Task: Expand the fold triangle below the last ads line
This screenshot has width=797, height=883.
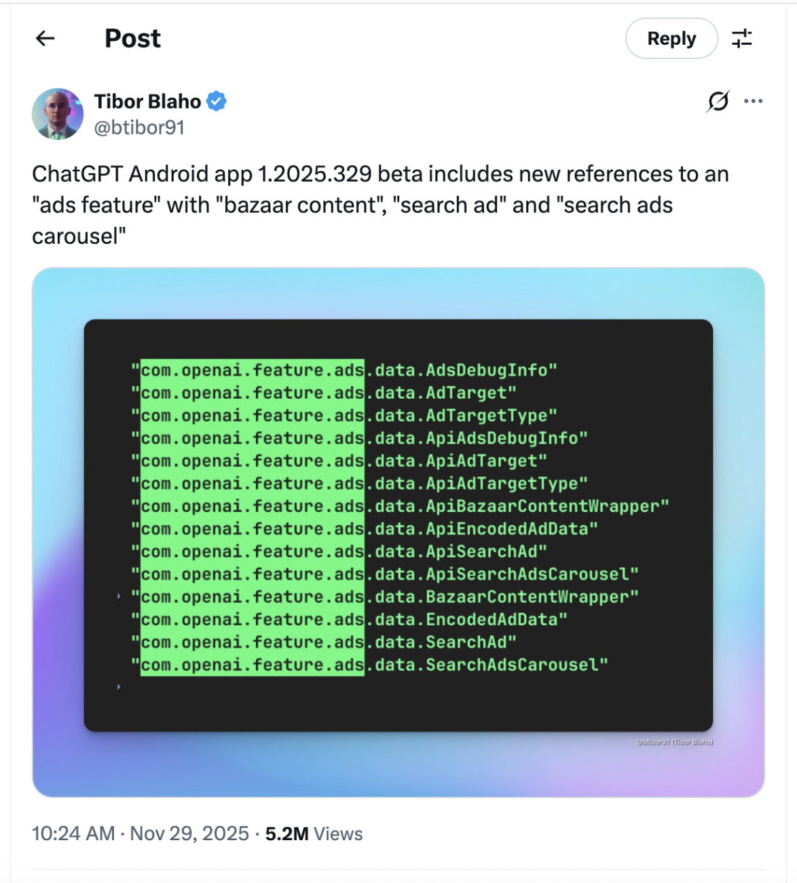Action: (118, 687)
